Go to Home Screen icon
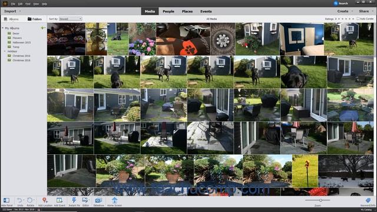Image resolution: width=377 pixels, height=212 pixels. click(x=114, y=200)
